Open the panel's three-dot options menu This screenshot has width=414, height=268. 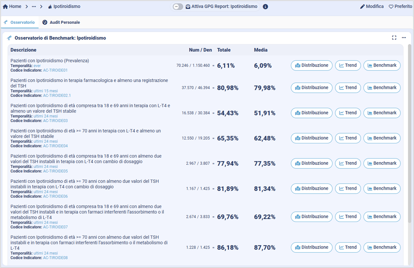pyautogui.click(x=404, y=38)
